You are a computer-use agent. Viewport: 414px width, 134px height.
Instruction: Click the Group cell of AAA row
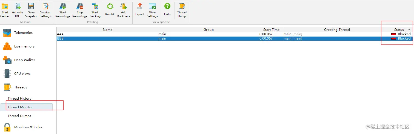pyautogui.click(x=209, y=34)
